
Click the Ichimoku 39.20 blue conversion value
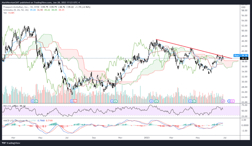[x=33, y=10]
